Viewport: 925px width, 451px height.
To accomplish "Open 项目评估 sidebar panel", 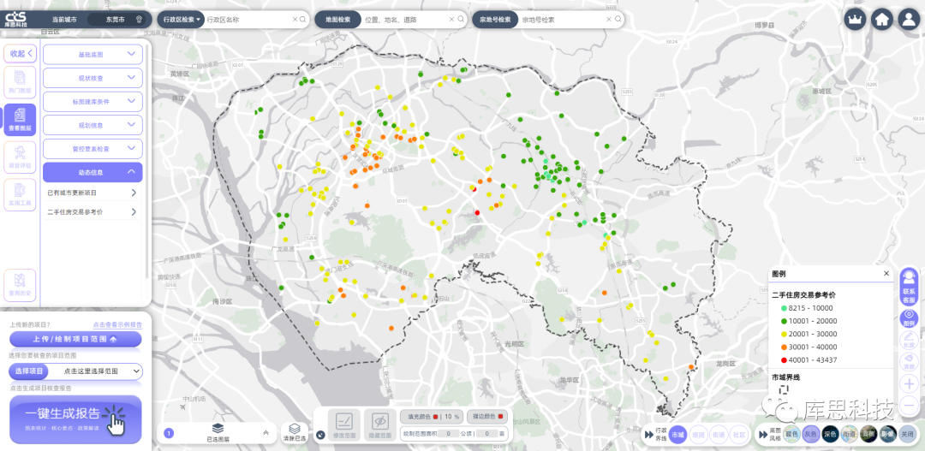I will click(x=20, y=157).
